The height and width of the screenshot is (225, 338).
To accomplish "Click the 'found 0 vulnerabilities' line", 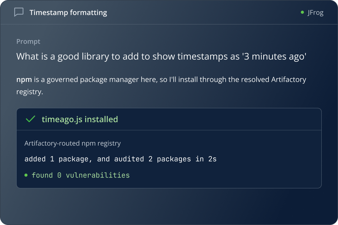I will point(81,175).
